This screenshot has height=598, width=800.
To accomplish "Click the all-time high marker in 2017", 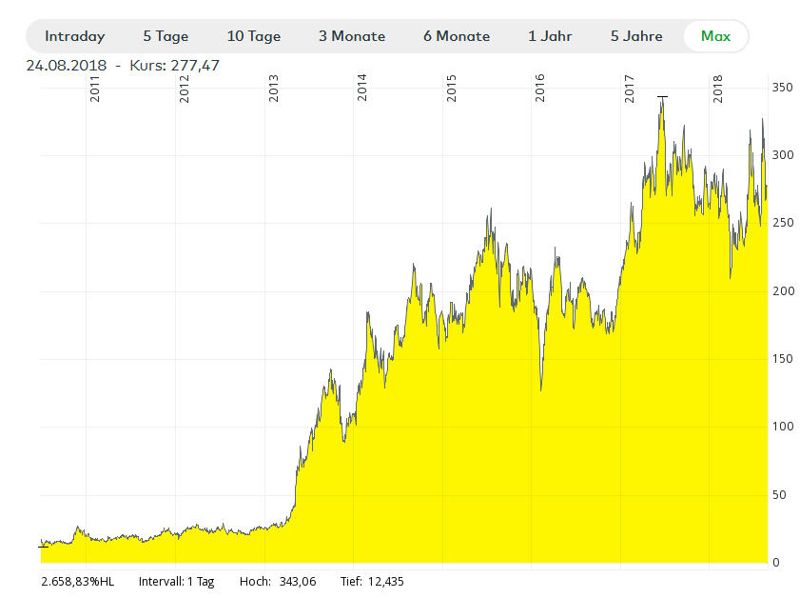I will (662, 96).
